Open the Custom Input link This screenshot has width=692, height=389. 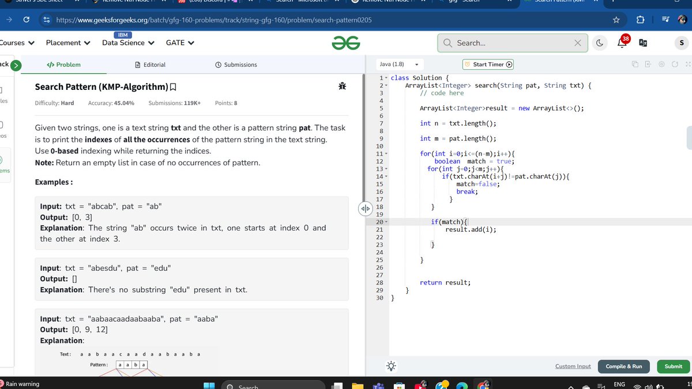[x=573, y=366]
